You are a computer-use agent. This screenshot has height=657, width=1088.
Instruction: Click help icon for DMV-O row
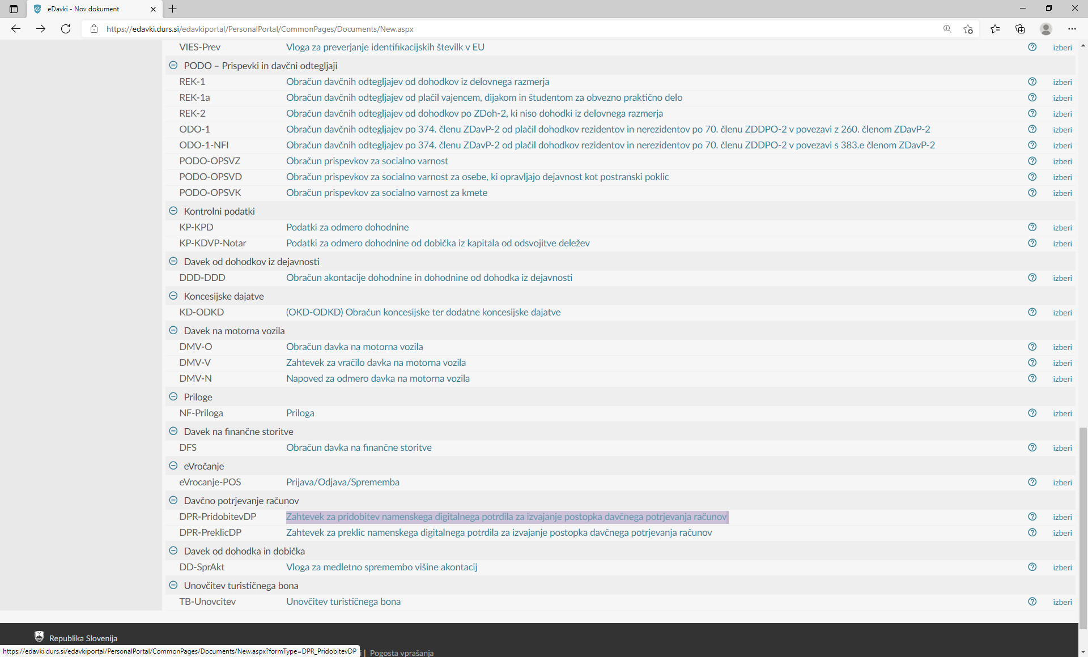(1032, 347)
